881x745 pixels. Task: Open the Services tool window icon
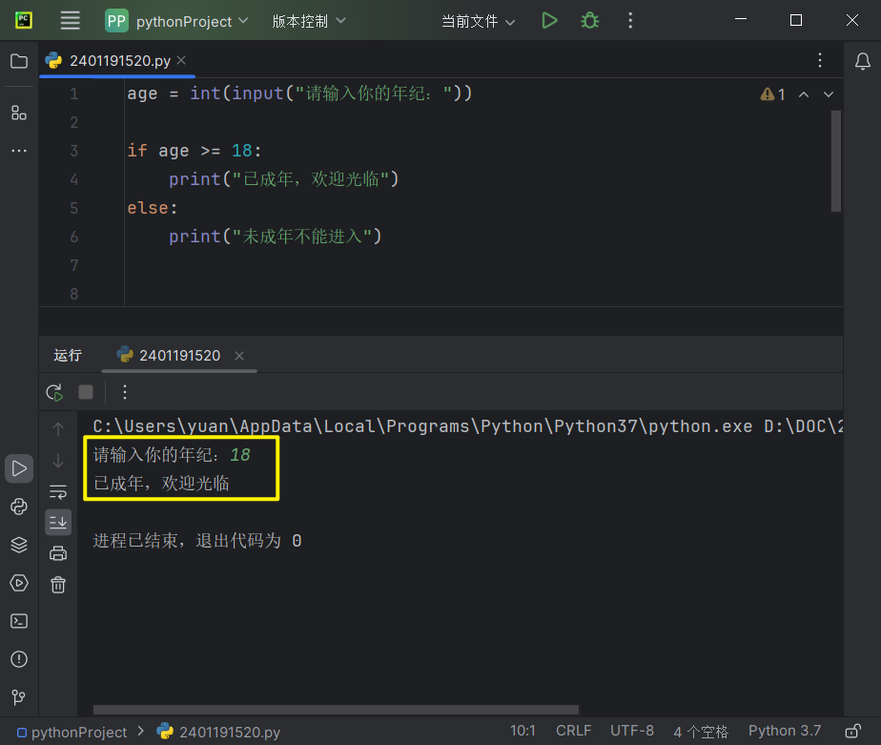click(x=19, y=583)
